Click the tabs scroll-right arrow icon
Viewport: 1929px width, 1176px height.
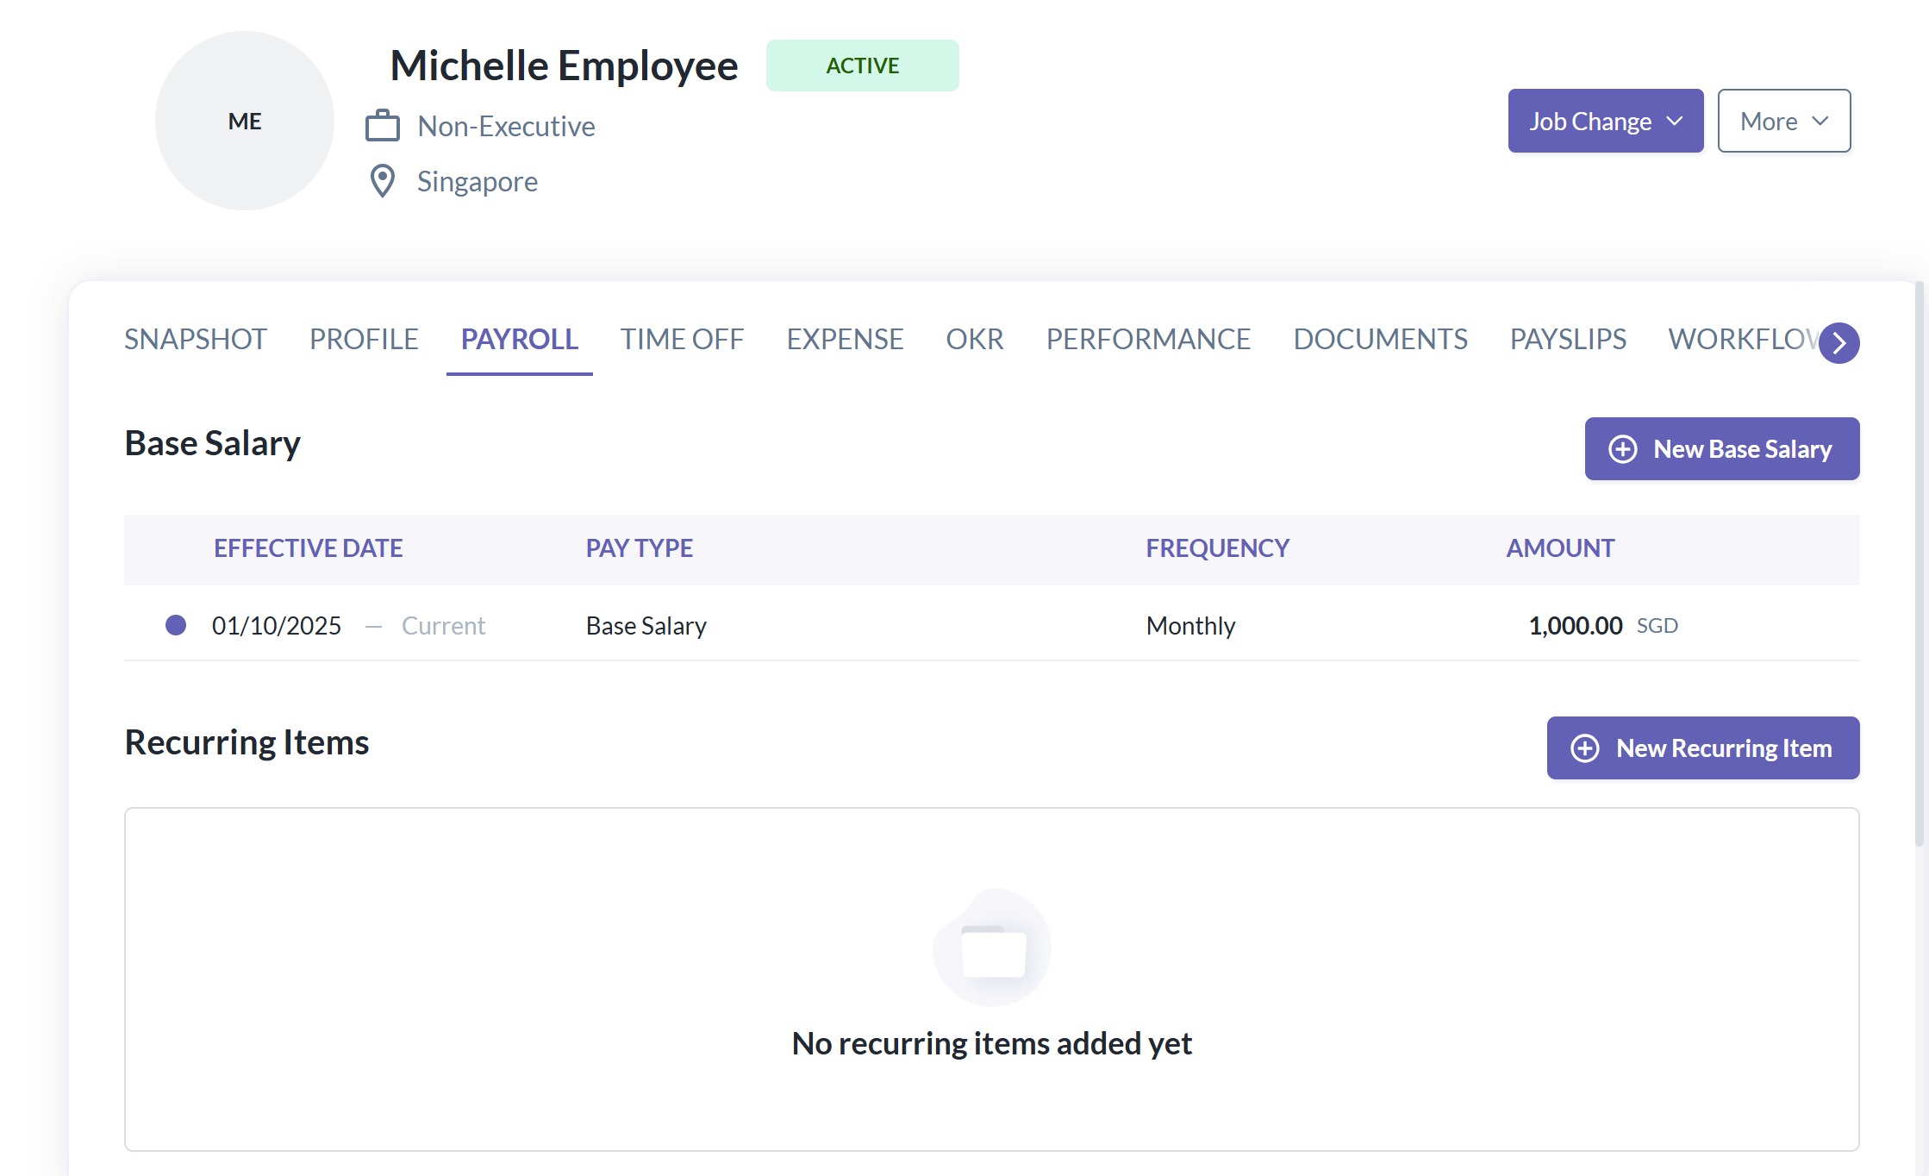(x=1839, y=343)
